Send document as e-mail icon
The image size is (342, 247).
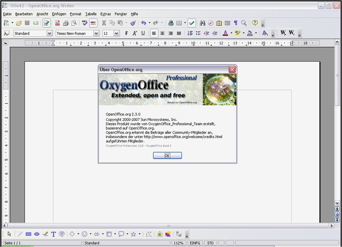click(36, 23)
